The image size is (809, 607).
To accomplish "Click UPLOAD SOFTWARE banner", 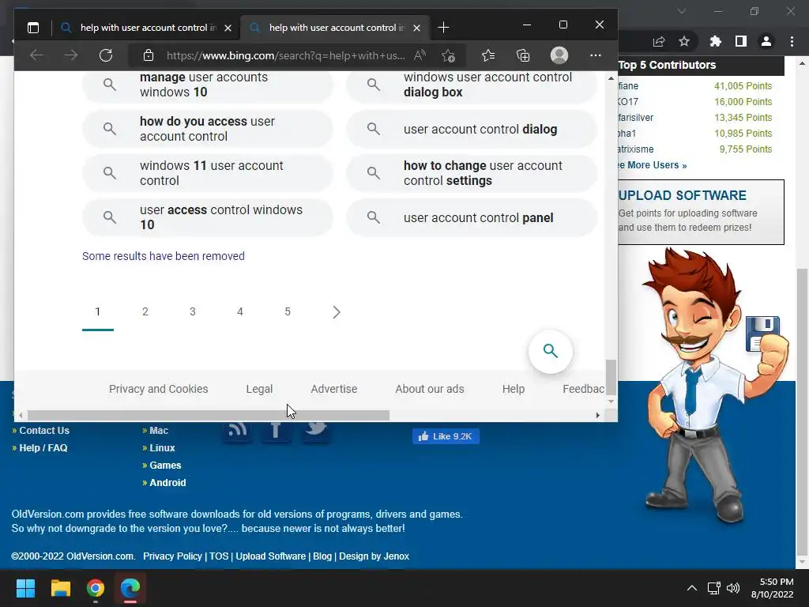I will click(x=701, y=212).
